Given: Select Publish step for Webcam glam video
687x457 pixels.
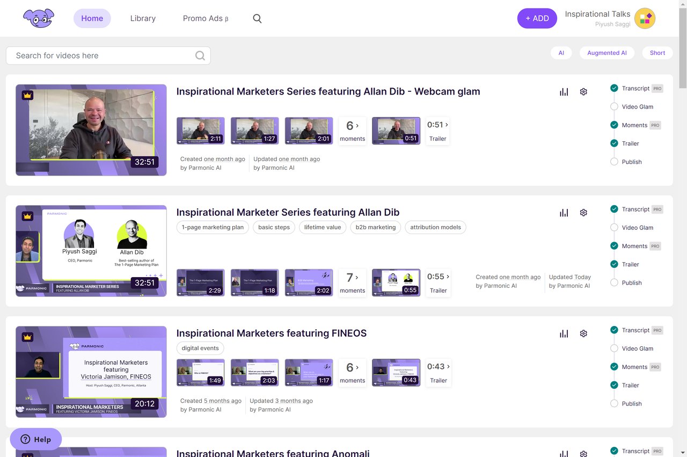Looking at the screenshot, I should point(614,162).
